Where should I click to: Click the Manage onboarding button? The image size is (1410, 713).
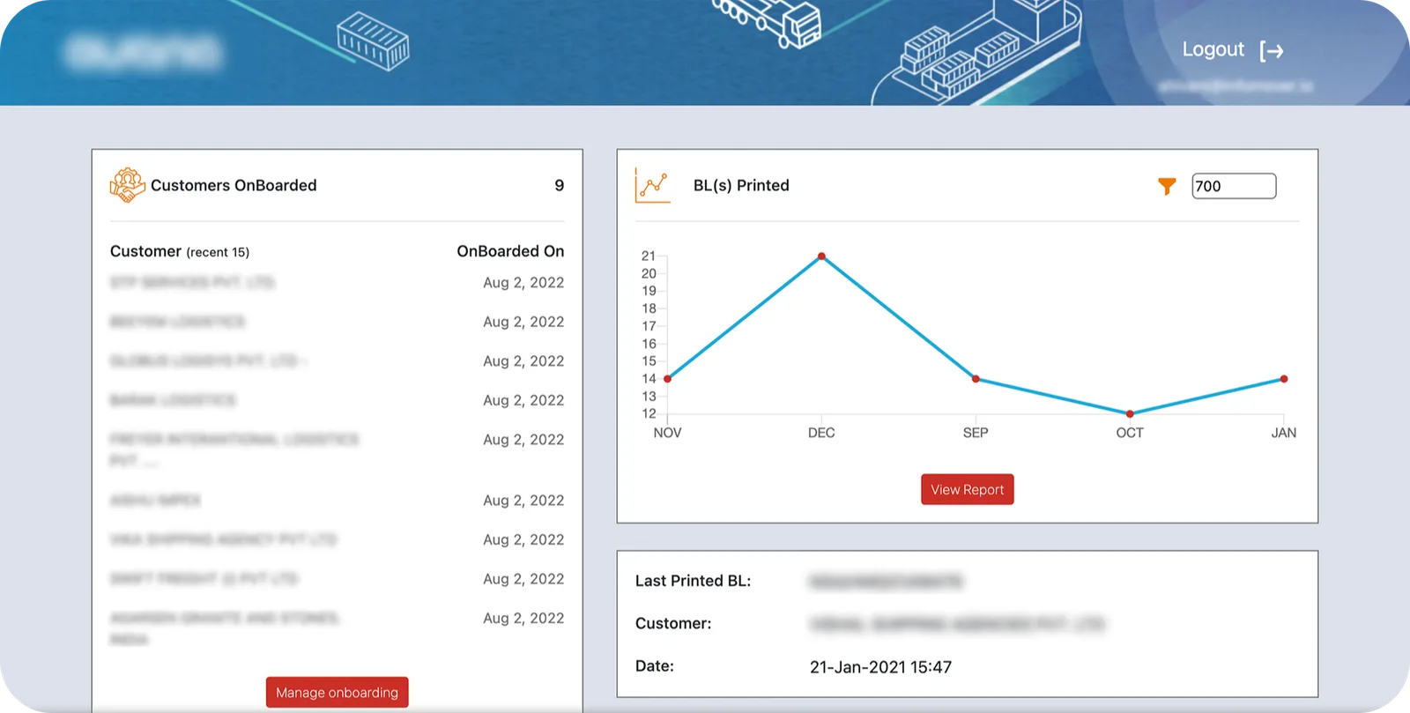(x=337, y=692)
